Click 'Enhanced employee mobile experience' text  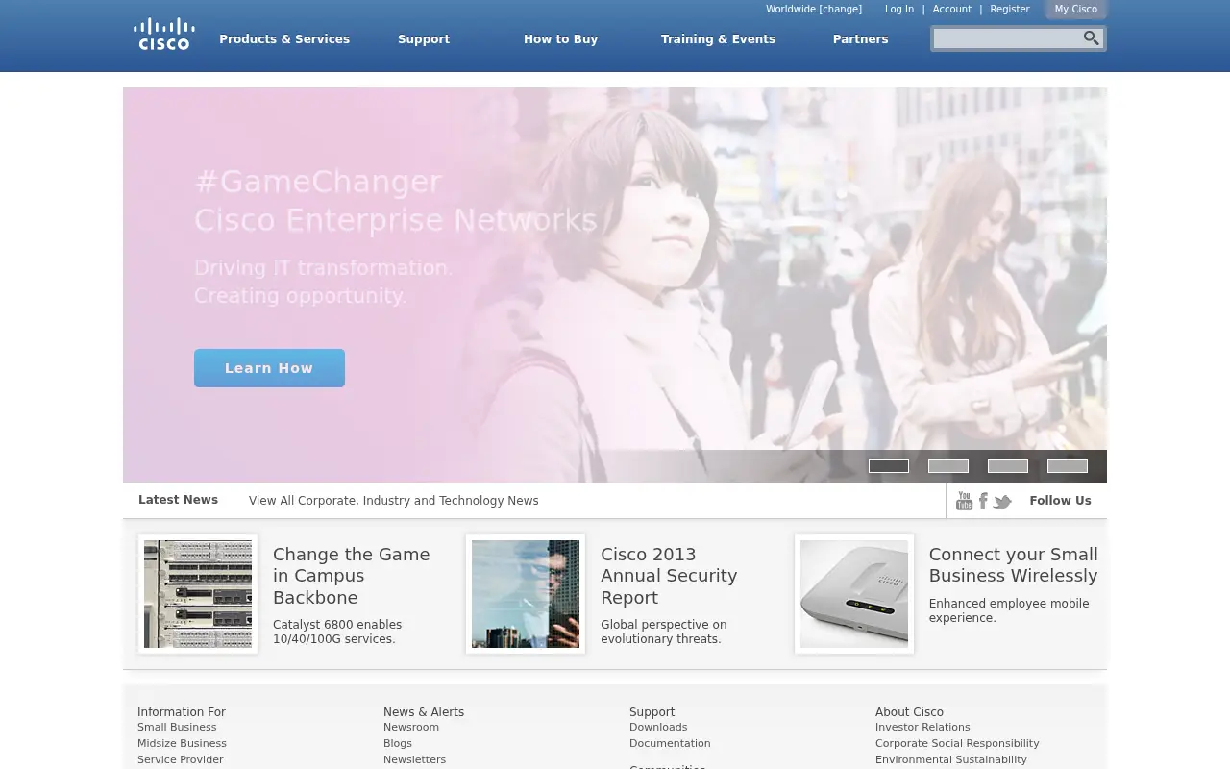pos(1009,610)
